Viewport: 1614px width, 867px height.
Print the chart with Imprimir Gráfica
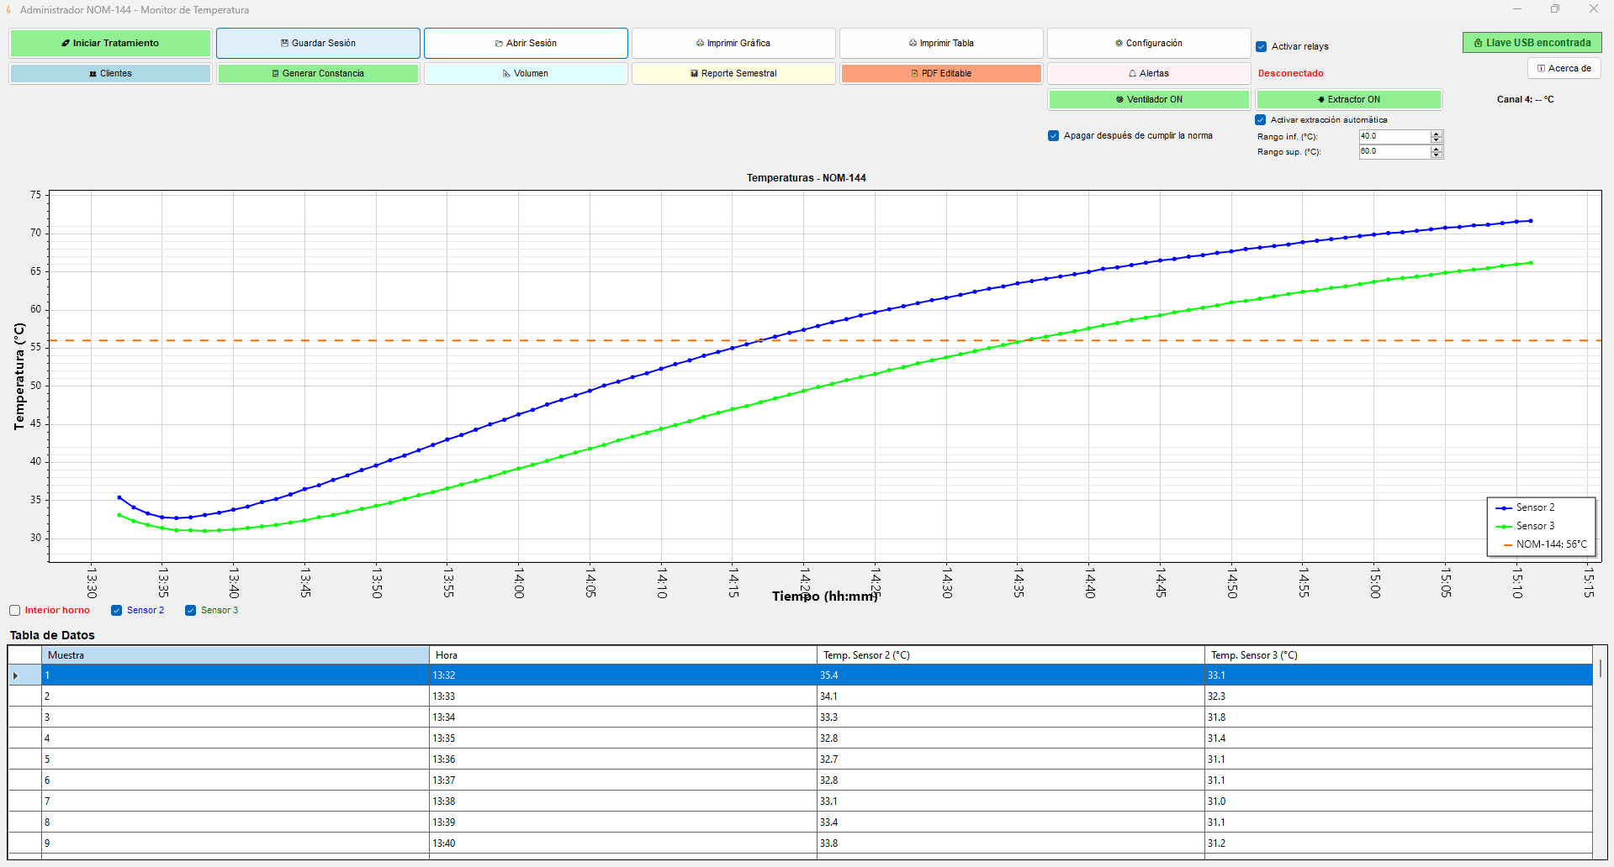tap(733, 43)
